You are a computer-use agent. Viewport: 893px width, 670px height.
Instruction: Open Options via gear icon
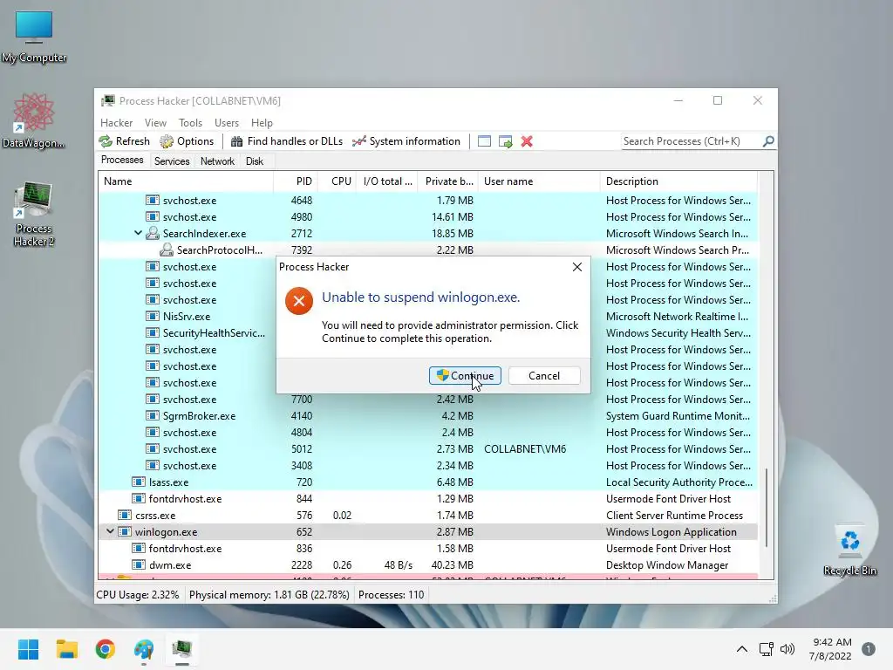167,141
